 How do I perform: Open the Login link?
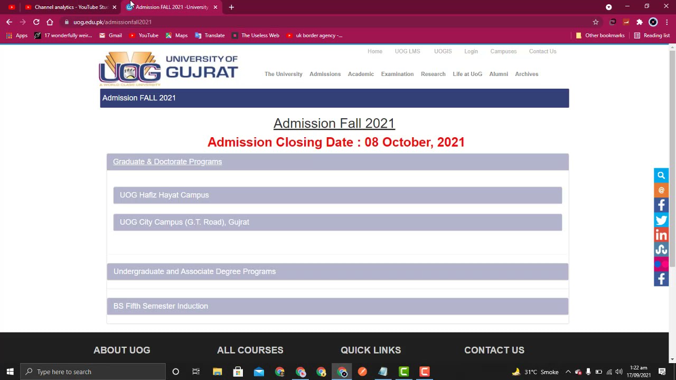coord(471,51)
